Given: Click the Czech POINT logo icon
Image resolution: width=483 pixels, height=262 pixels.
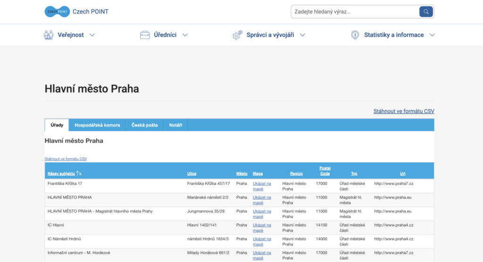Looking at the screenshot, I should click(x=57, y=11).
